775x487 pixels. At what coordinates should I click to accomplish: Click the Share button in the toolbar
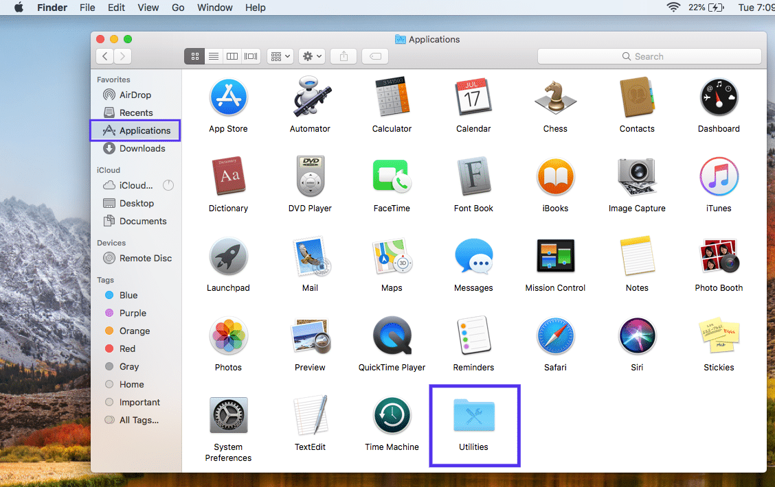(x=343, y=56)
